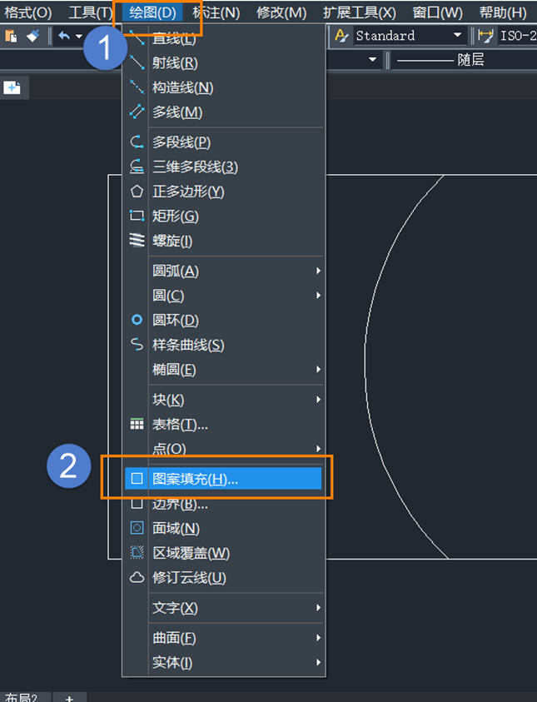Open the 格式(O) menu
The height and width of the screenshot is (702, 537).
(27, 12)
